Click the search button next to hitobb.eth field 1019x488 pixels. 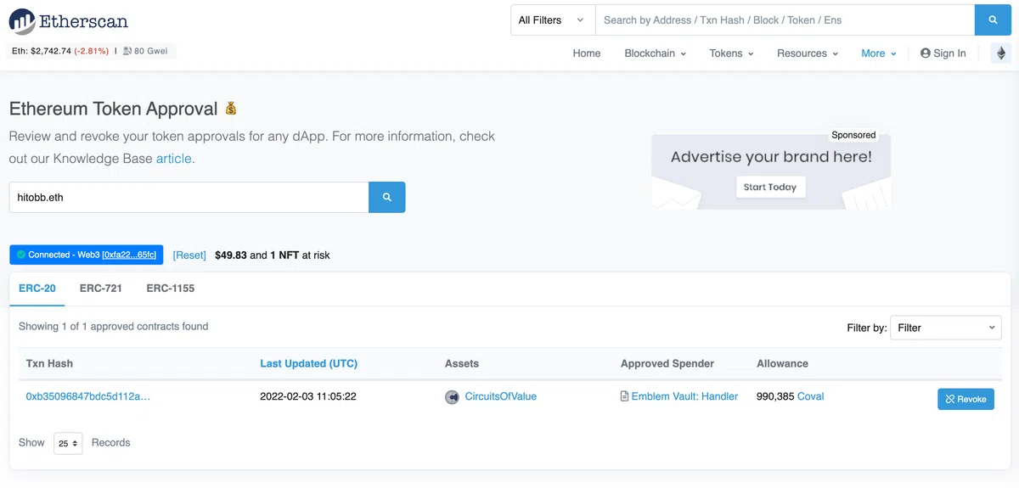point(387,197)
